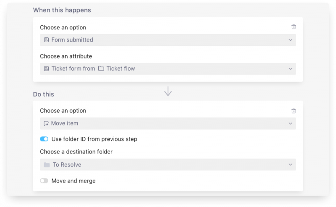Click the form icon beside Form submitted
The width and height of the screenshot is (336, 207).
tap(47, 40)
